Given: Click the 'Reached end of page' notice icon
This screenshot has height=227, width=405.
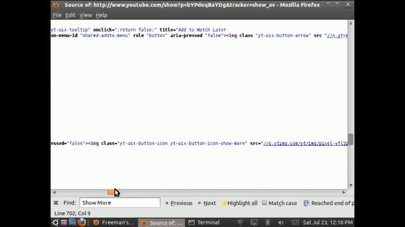Looking at the screenshot, I should 306,203.
